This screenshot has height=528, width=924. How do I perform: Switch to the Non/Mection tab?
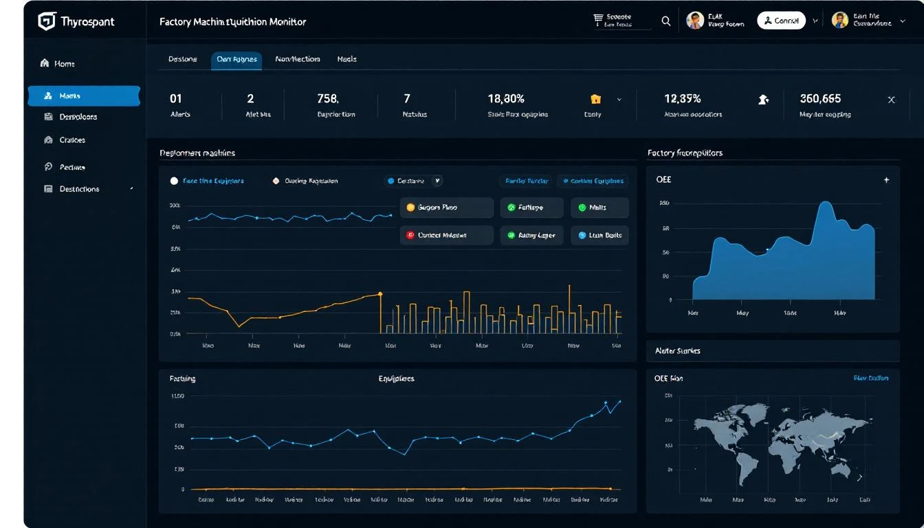297,59
